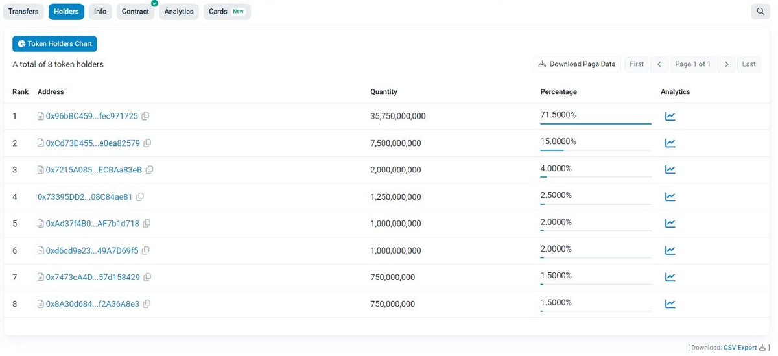This screenshot has width=778, height=356.
Task: Open analytics chart for rank 1 holder
Action: click(670, 117)
